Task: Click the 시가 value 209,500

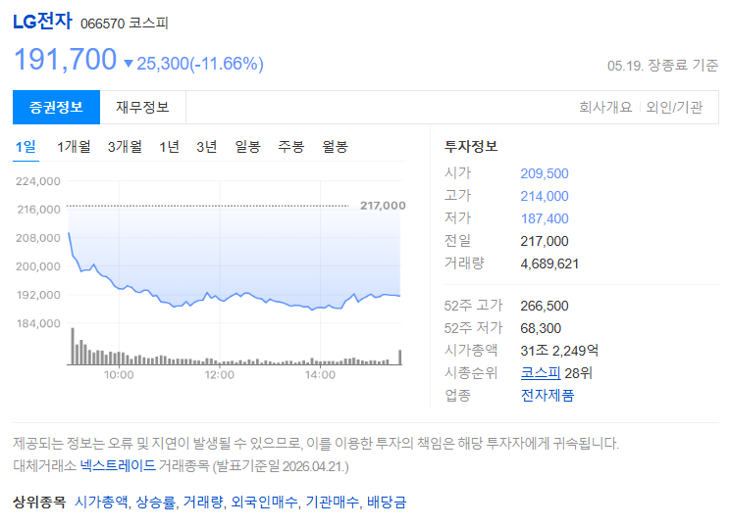Action: coord(545,173)
